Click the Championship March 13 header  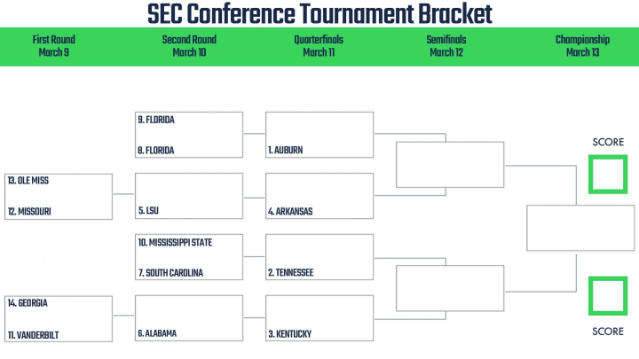(x=582, y=46)
